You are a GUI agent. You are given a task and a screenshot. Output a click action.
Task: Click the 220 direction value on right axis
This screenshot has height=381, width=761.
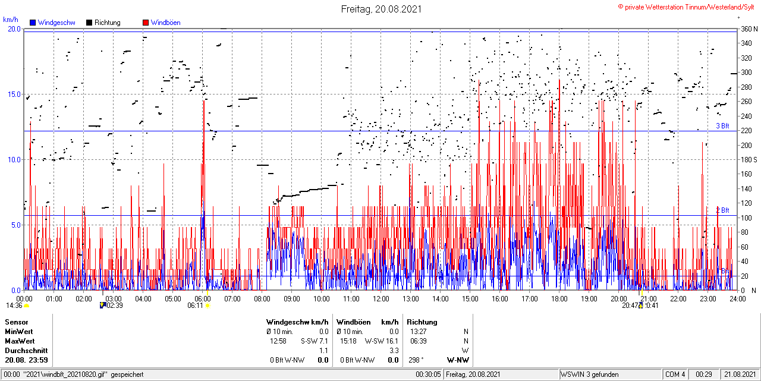click(746, 131)
